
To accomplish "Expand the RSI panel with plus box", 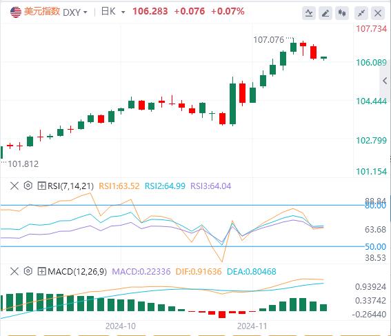I will [x=41, y=186].
